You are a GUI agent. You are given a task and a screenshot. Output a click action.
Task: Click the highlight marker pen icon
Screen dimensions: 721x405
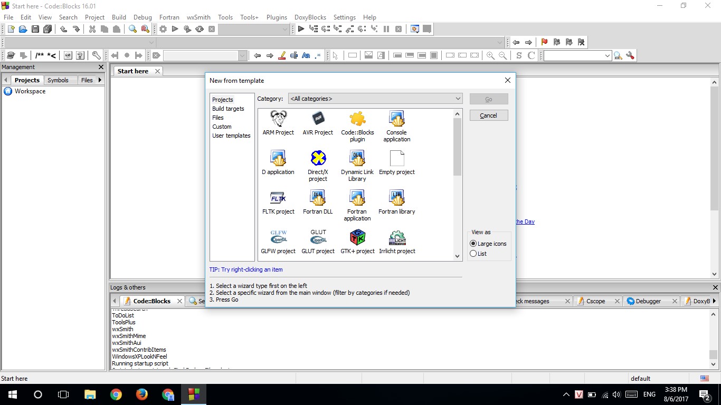coord(282,55)
